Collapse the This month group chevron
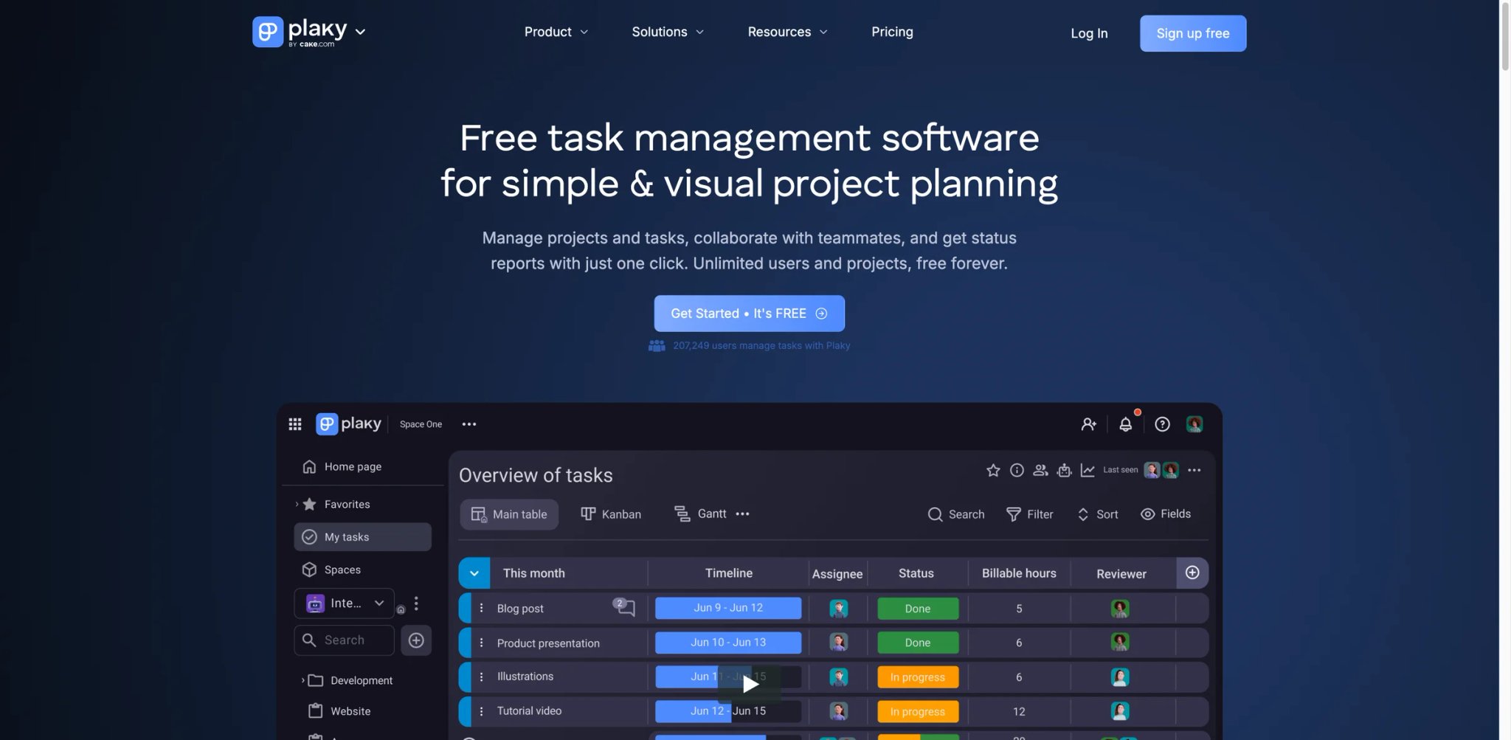The width and height of the screenshot is (1511, 740). 474,573
